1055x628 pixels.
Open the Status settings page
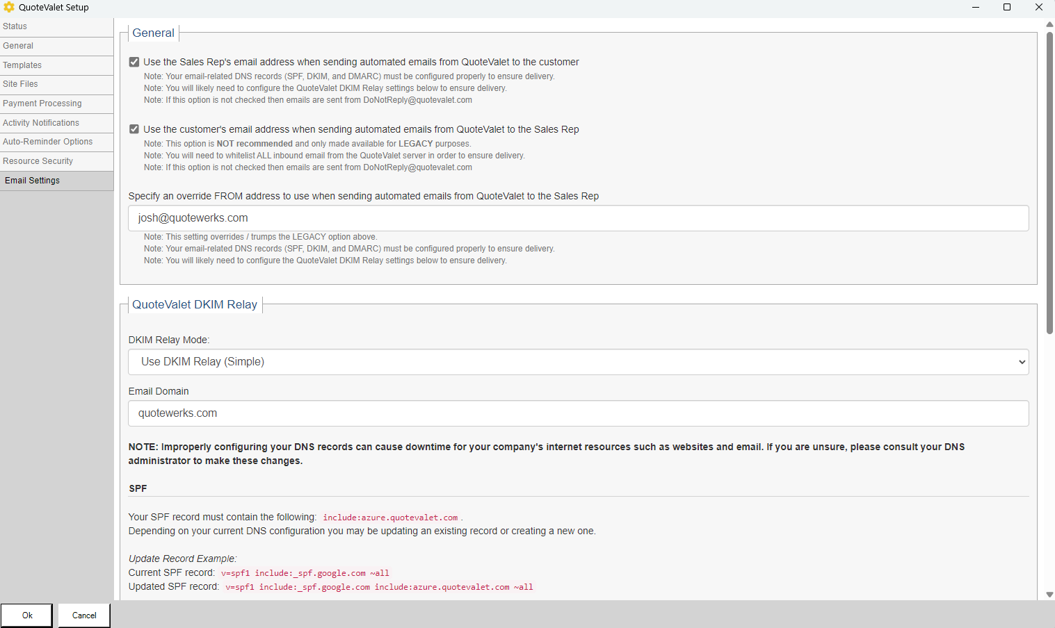pyautogui.click(x=56, y=26)
